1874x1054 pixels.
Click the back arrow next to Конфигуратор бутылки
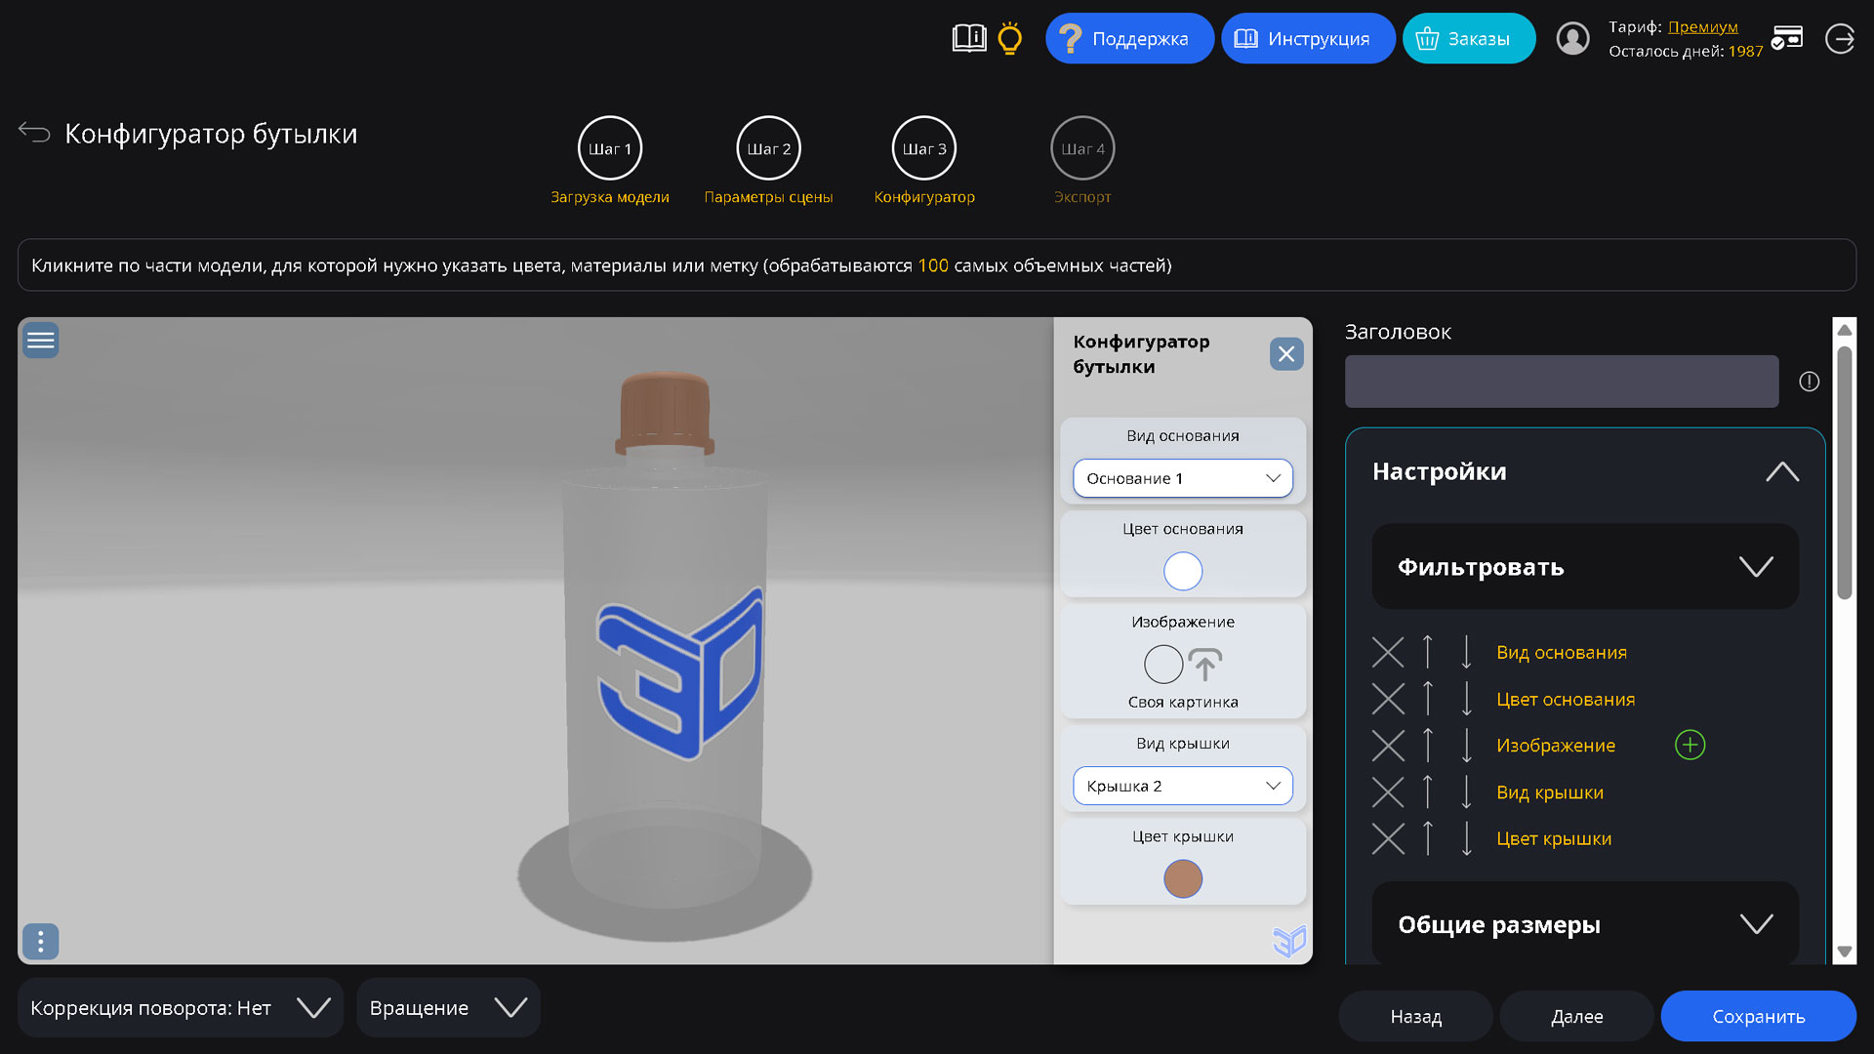tap(34, 132)
